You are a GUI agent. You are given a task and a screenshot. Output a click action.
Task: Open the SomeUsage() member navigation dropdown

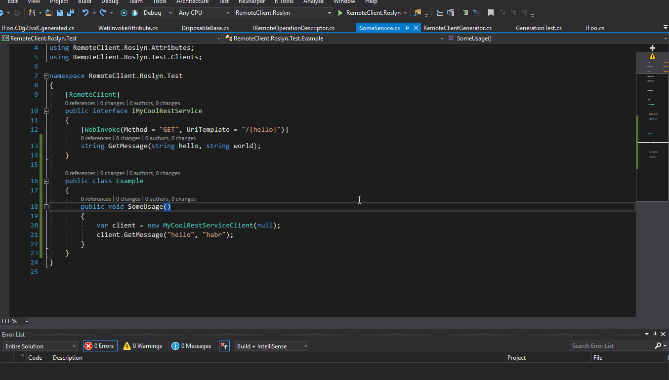point(557,38)
